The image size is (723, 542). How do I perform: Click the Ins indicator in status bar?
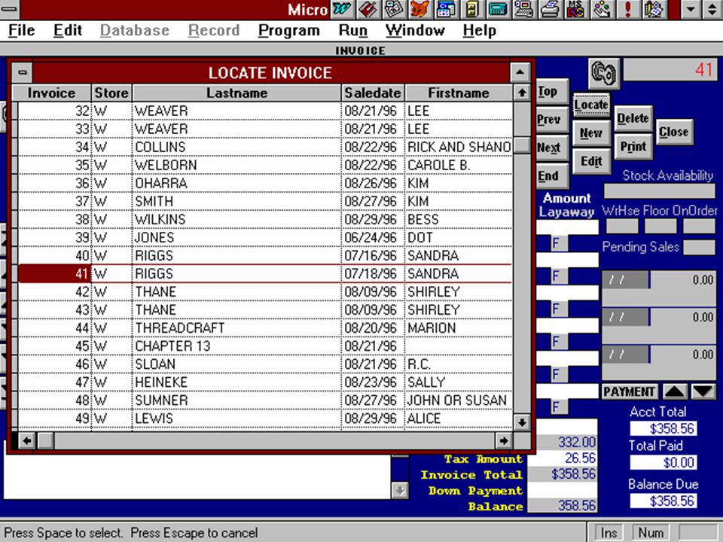(x=609, y=533)
